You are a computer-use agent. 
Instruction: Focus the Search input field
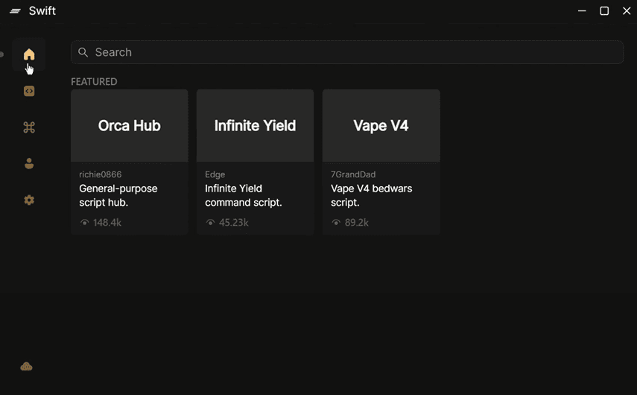click(347, 52)
